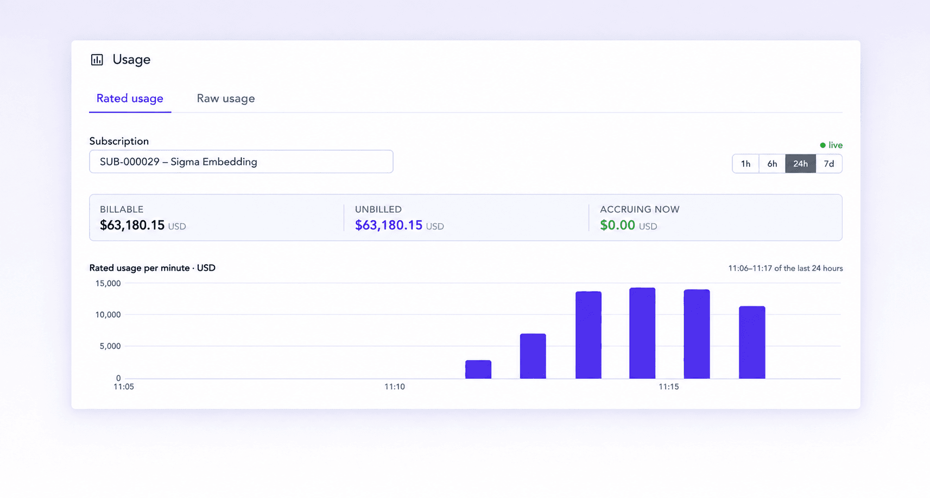Click the 11:15 axis time marker
The width and height of the screenshot is (930, 498).
pos(668,387)
